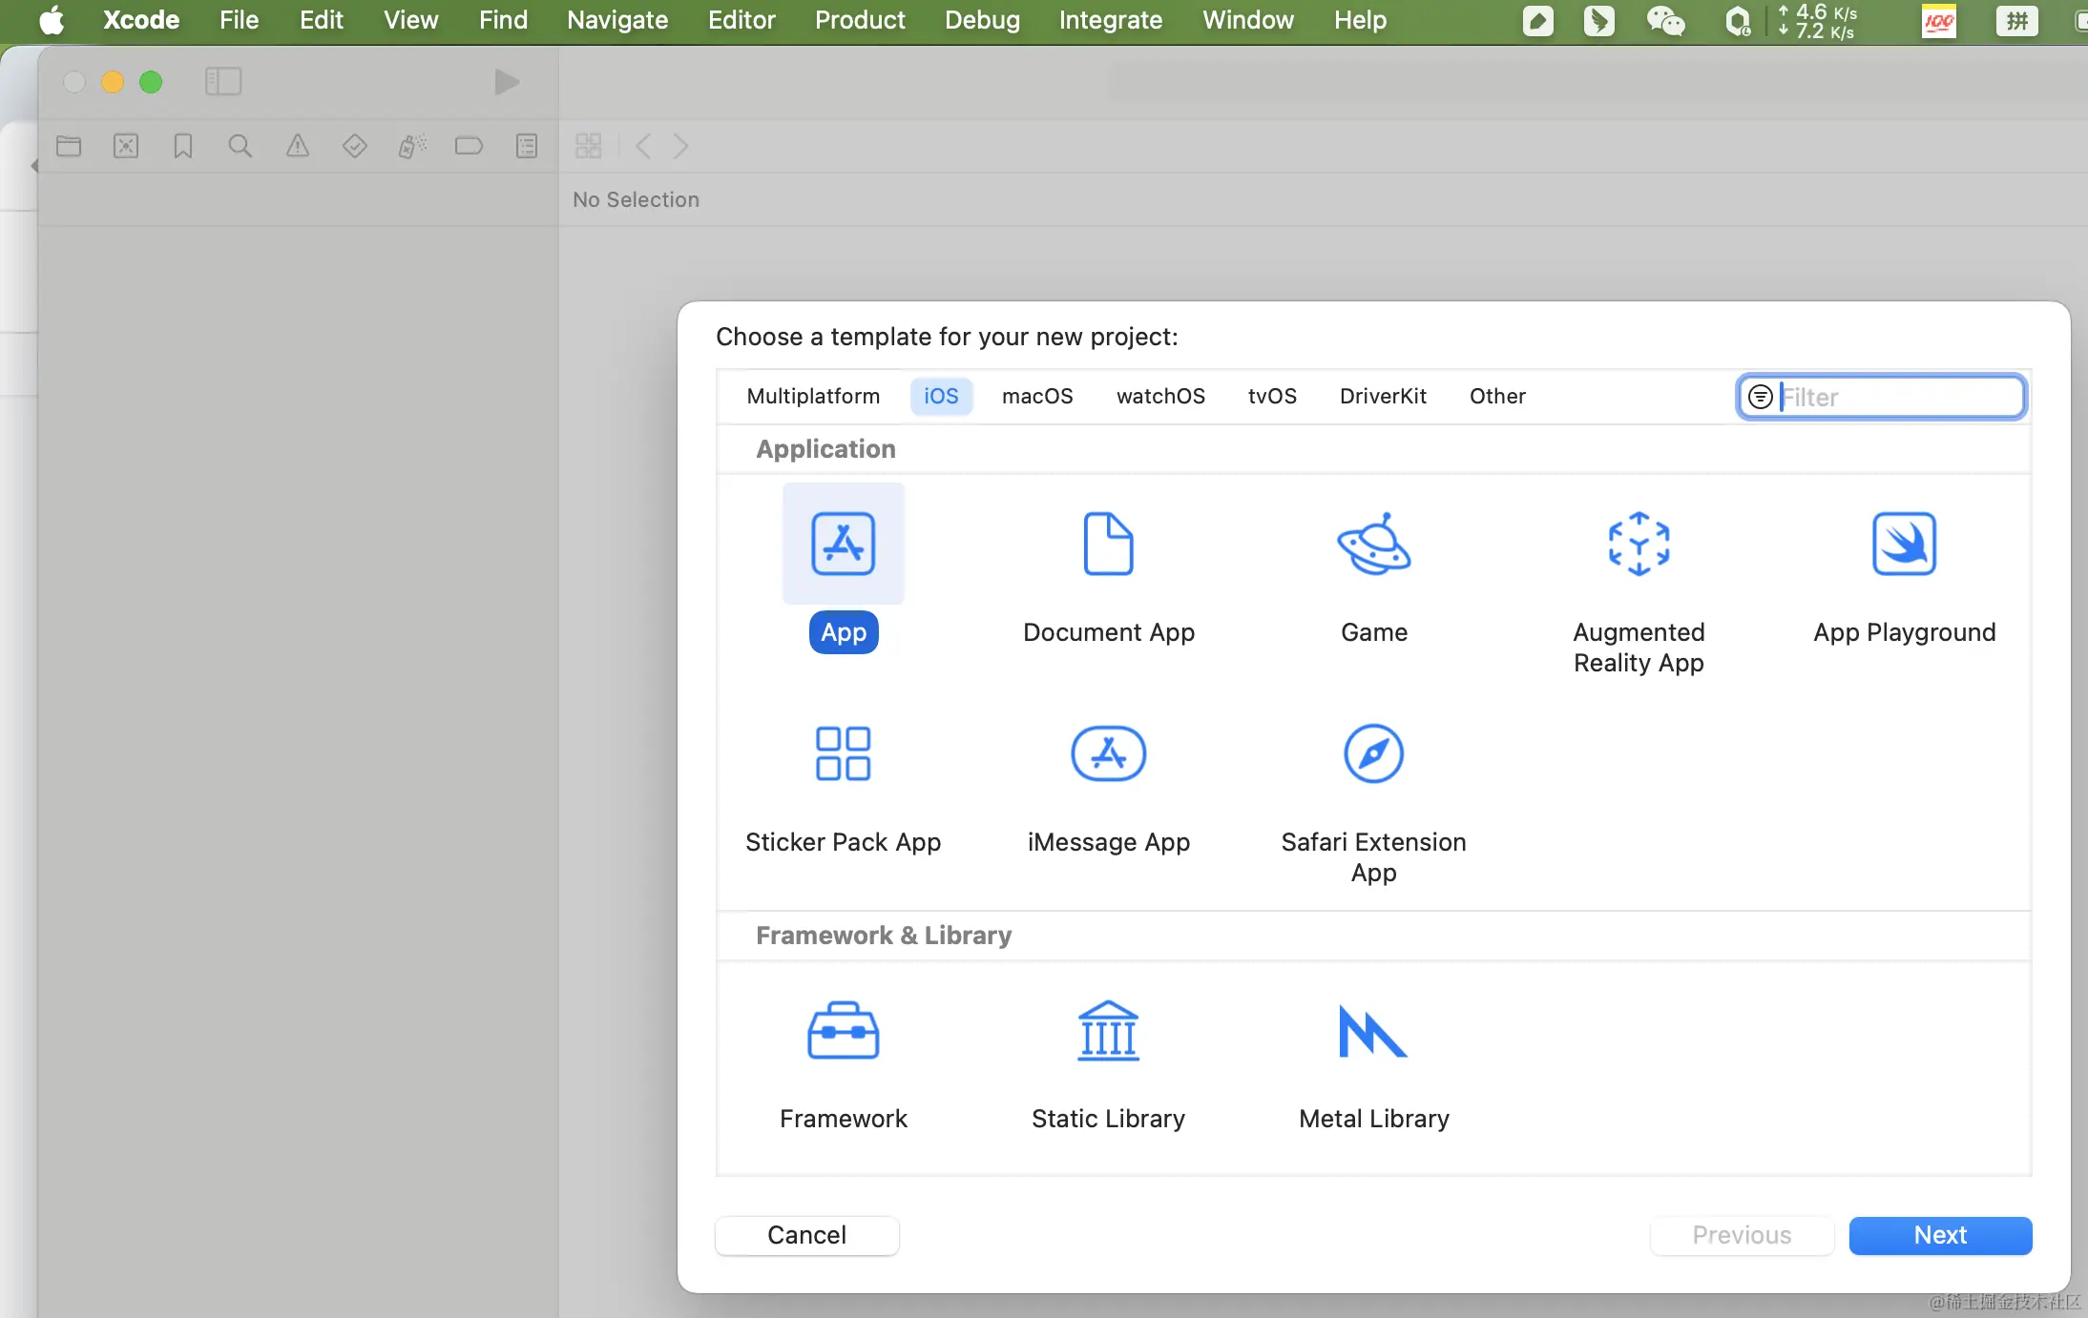The height and width of the screenshot is (1318, 2088).
Task: Select the iMessage App template
Action: pos(1108,754)
